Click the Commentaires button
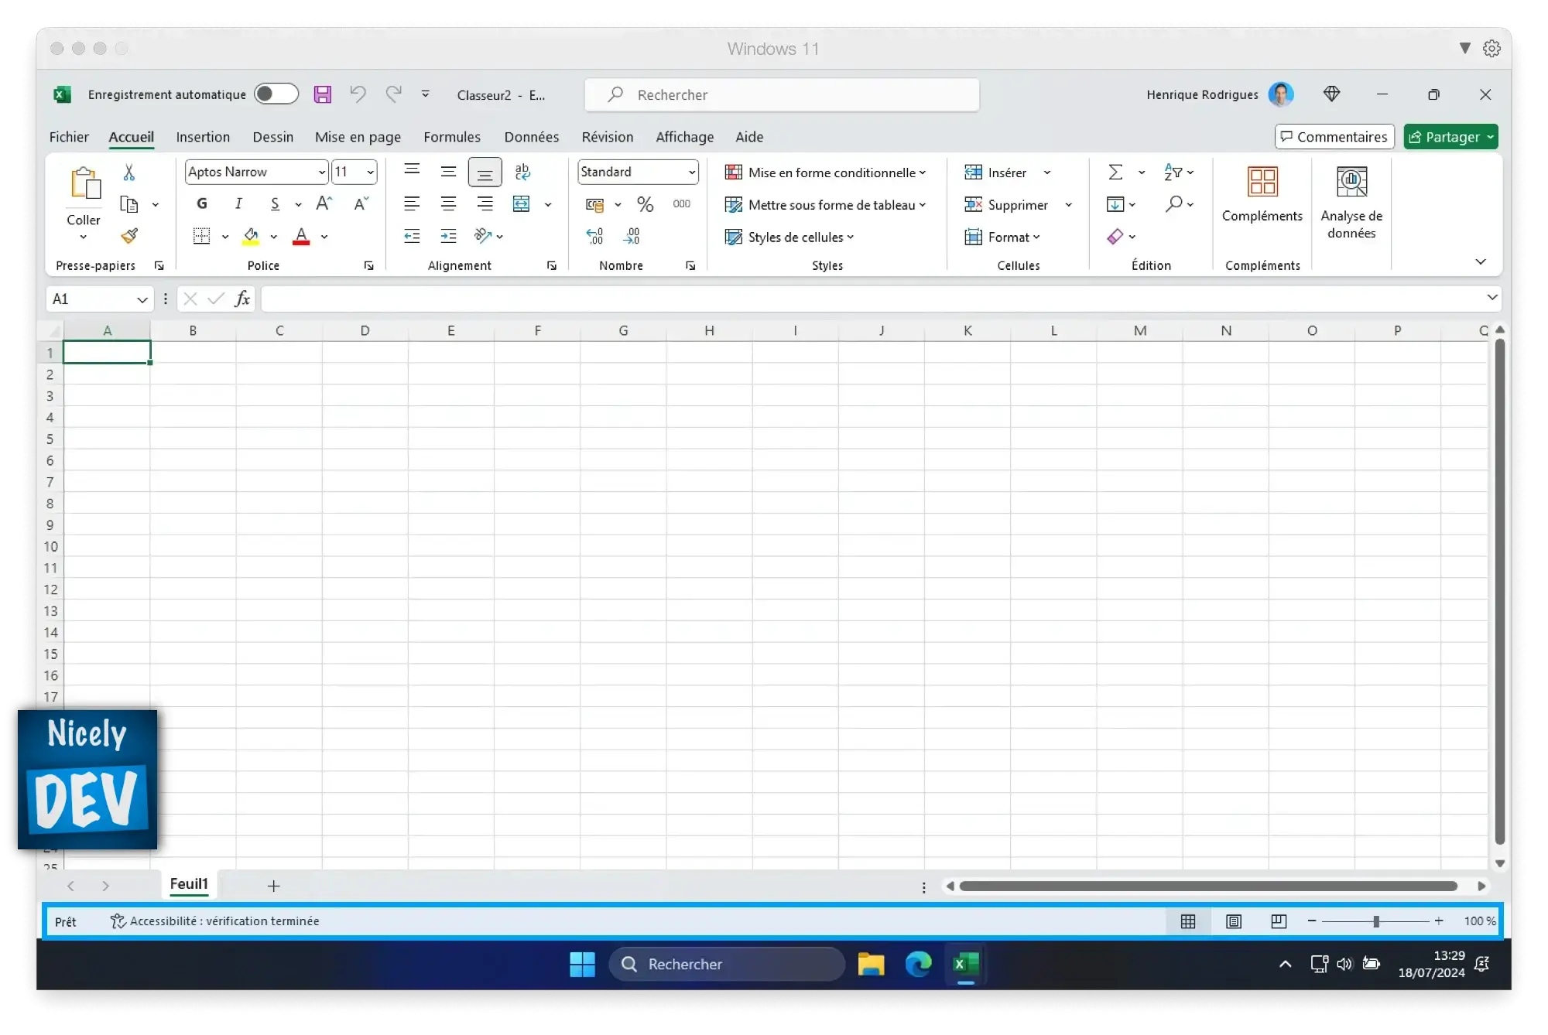Screen dimensions: 1548x1035 1334,136
